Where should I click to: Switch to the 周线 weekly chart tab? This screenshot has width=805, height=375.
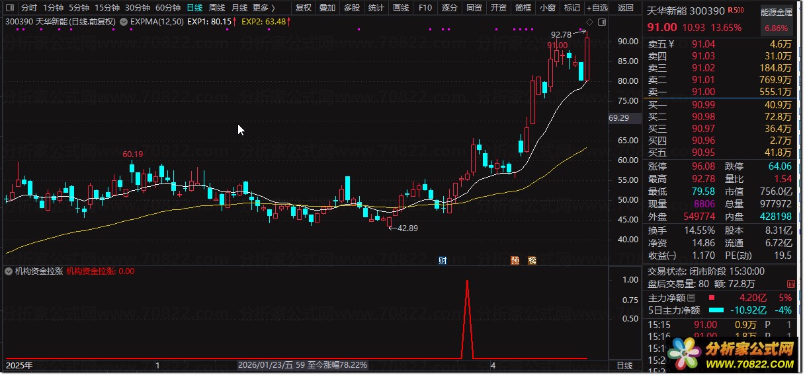[x=216, y=8]
